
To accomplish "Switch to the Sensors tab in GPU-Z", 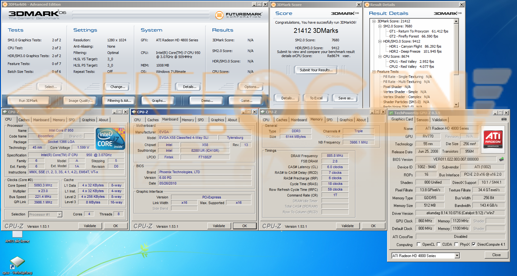I will tap(422, 120).
